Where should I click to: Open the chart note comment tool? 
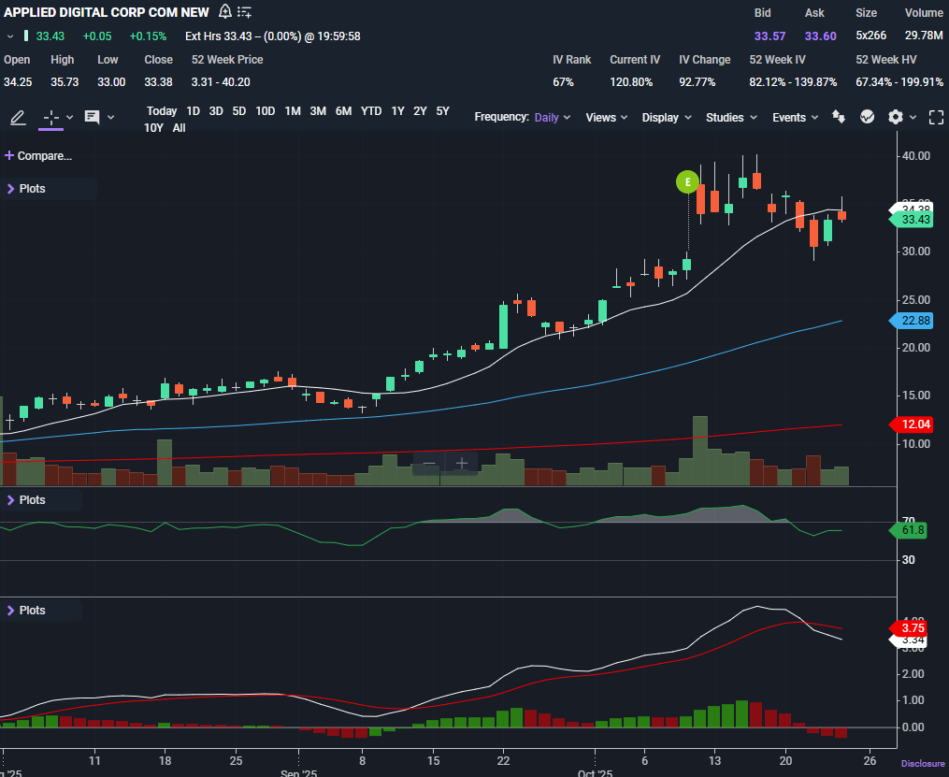pos(92,118)
